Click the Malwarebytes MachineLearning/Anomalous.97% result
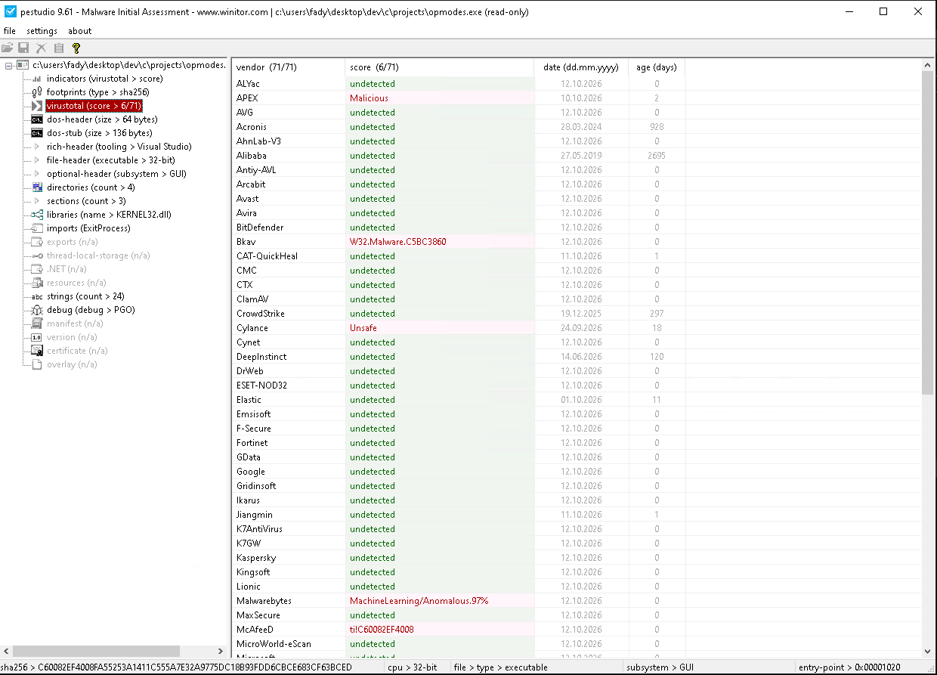This screenshot has height=675, width=937. pos(419,601)
